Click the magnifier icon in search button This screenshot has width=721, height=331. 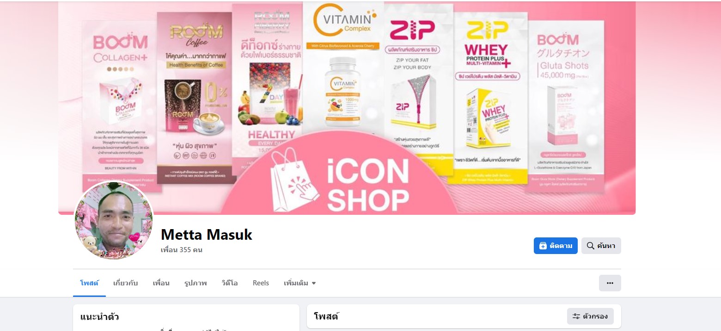coord(590,246)
